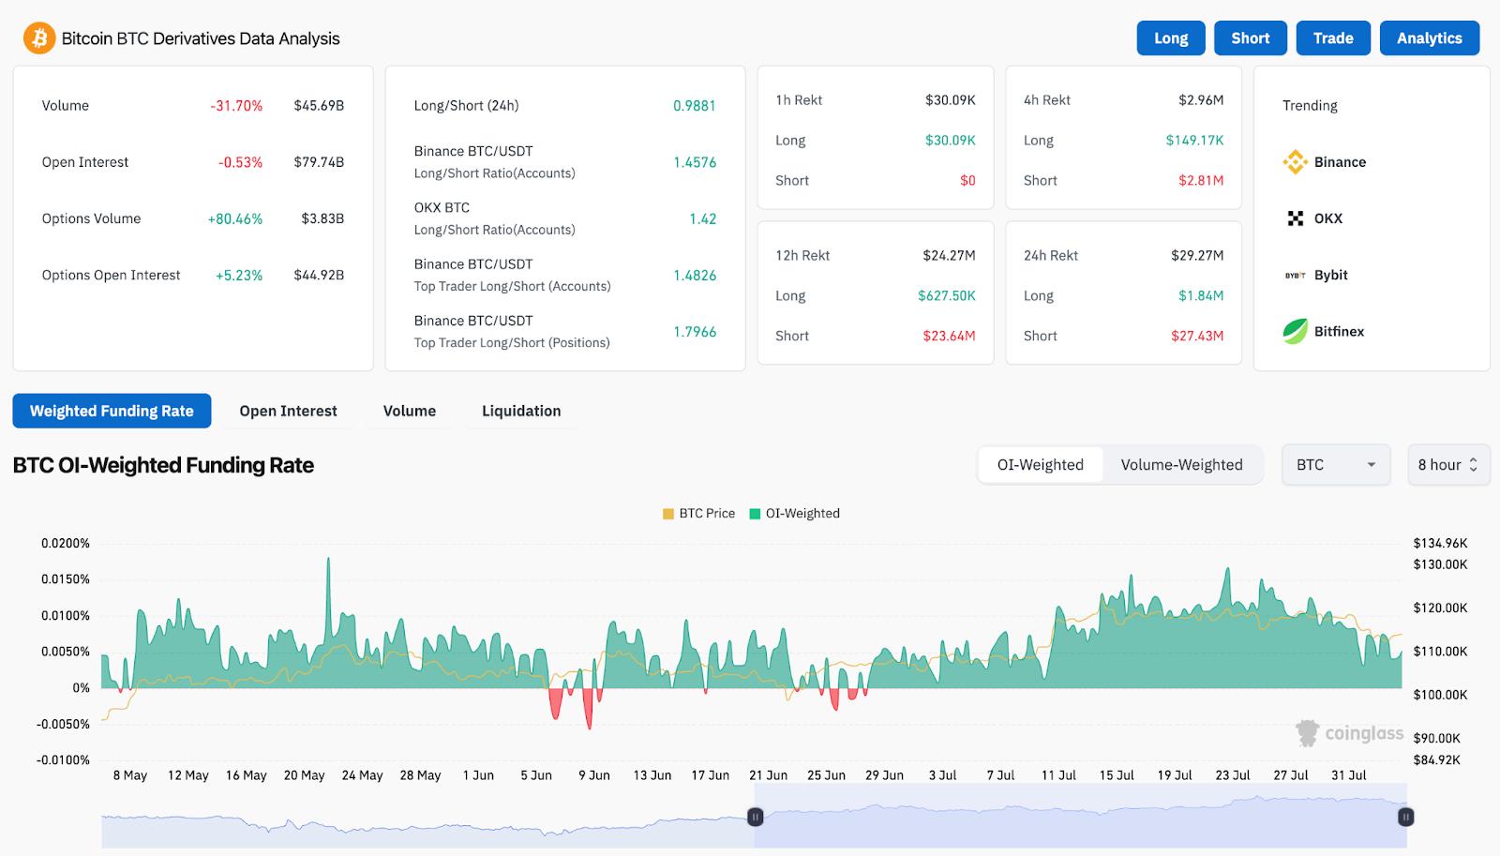Switch to Volume-Weighted funding rate
1500x856 pixels.
click(1181, 465)
